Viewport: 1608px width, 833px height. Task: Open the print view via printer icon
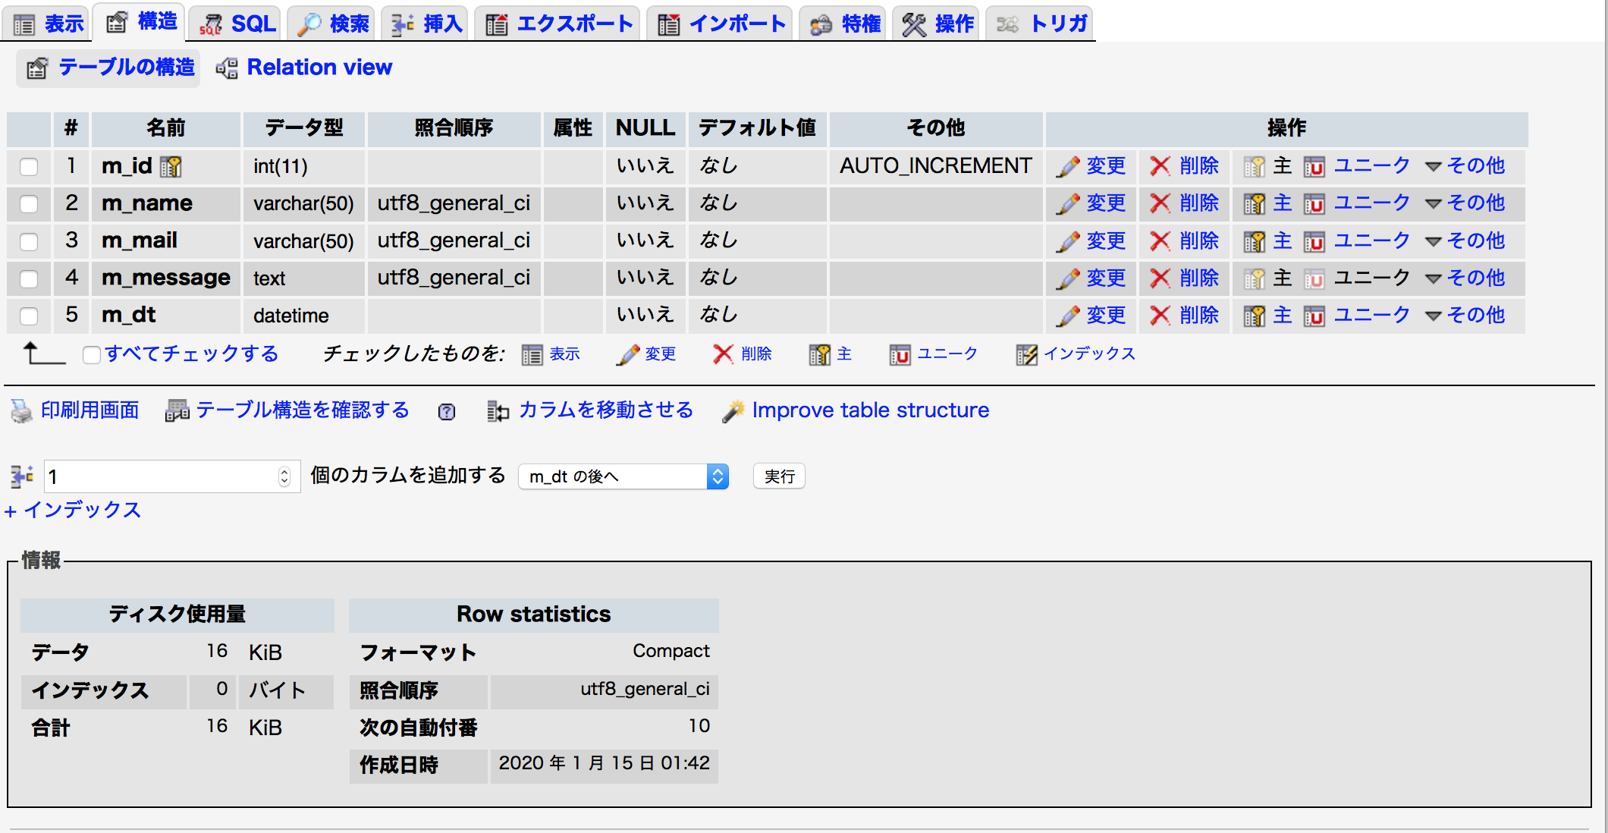click(20, 410)
